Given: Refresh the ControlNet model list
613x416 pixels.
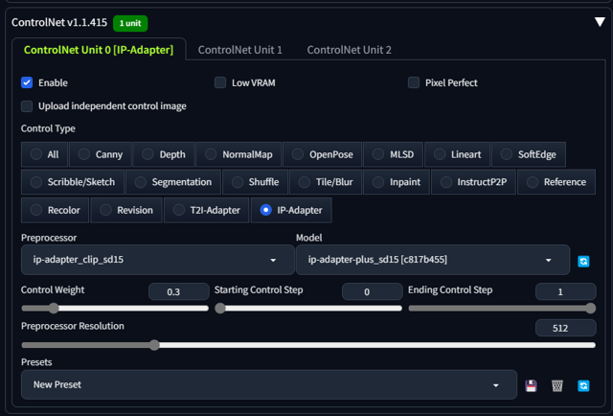Looking at the screenshot, I should [583, 261].
